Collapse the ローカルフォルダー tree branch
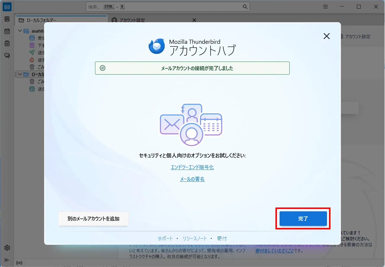385x267 pixels. (20, 74)
